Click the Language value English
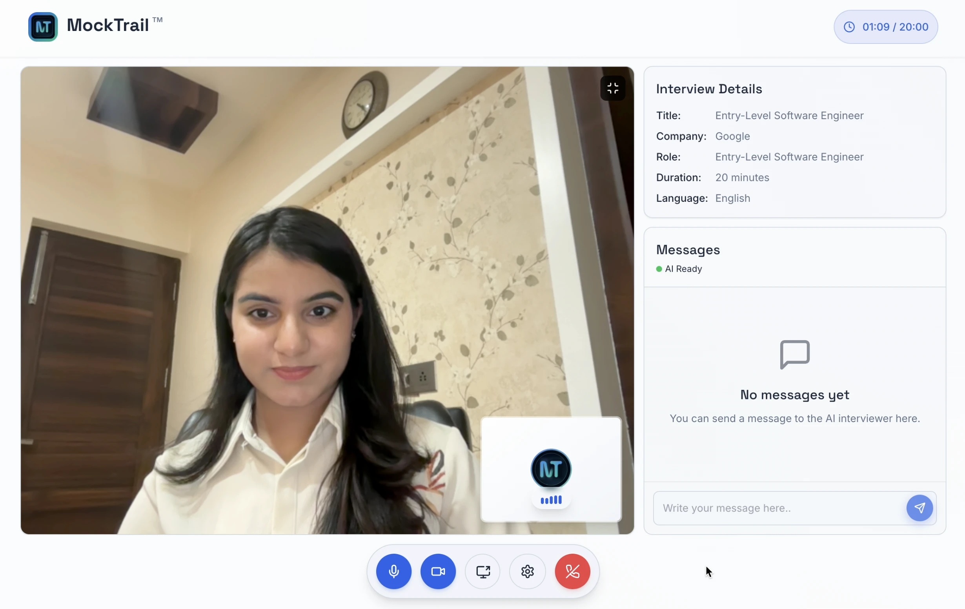Screen dimensions: 965x609 coord(732,199)
